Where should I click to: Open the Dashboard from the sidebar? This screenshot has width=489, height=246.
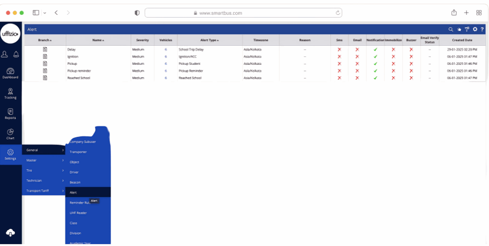[x=11, y=72]
